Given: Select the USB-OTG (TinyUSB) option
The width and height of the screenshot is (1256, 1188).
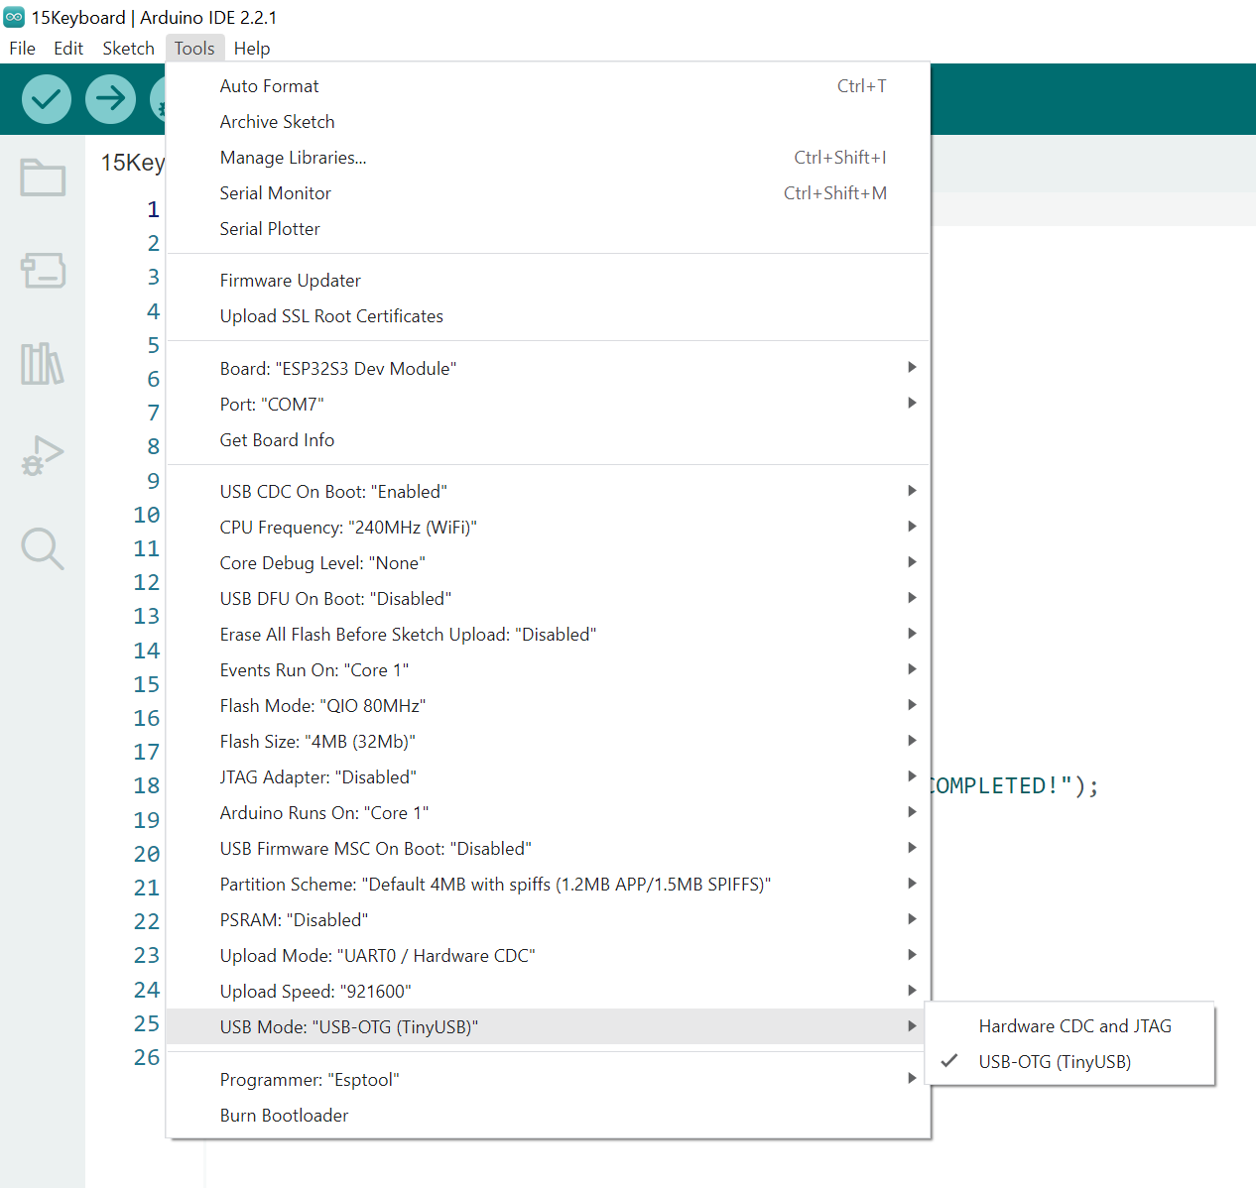Looking at the screenshot, I should pyautogui.click(x=1054, y=1062).
